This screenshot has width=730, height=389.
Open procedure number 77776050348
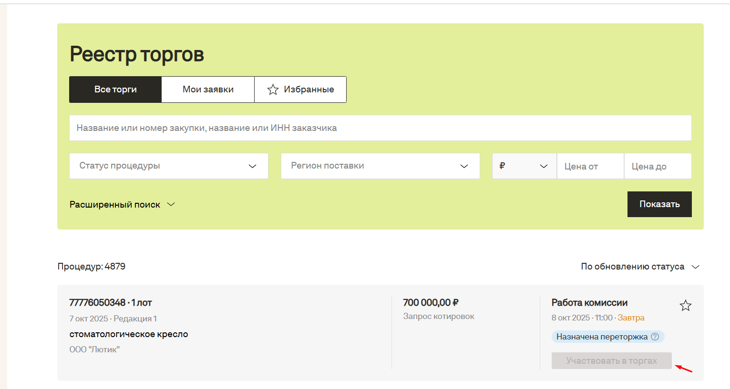point(97,303)
